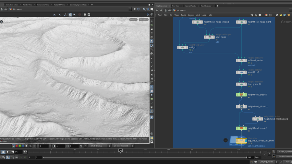This screenshot has width=292, height=164.
Task: Click the Key All Channels button
Action: pos(285,157)
